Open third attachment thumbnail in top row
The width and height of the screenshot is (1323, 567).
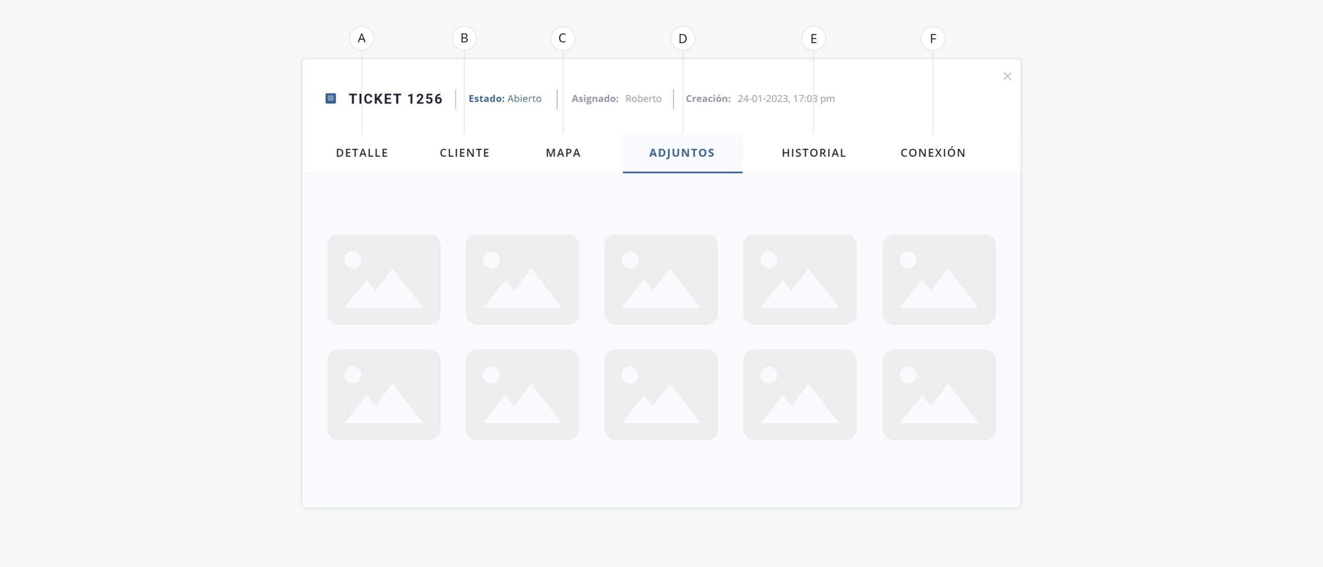click(x=660, y=280)
